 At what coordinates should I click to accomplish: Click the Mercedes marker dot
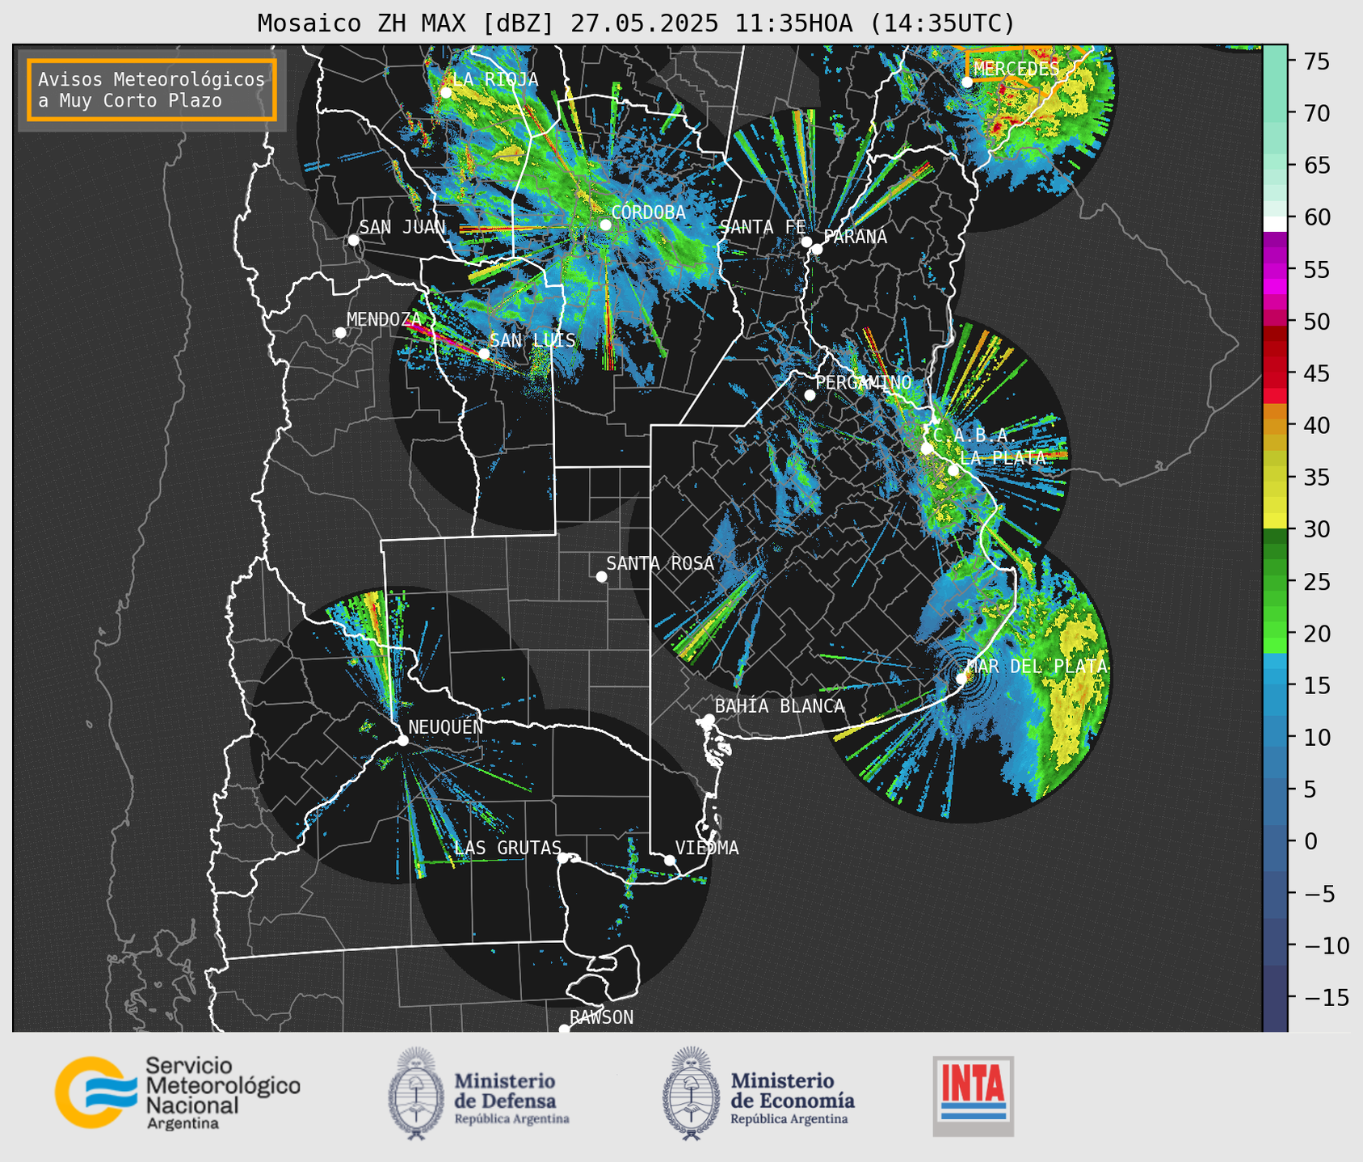click(967, 82)
